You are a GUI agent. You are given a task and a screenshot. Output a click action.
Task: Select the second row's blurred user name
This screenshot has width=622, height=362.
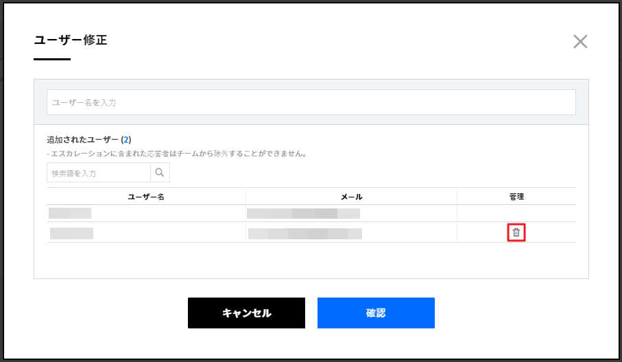tap(71, 233)
